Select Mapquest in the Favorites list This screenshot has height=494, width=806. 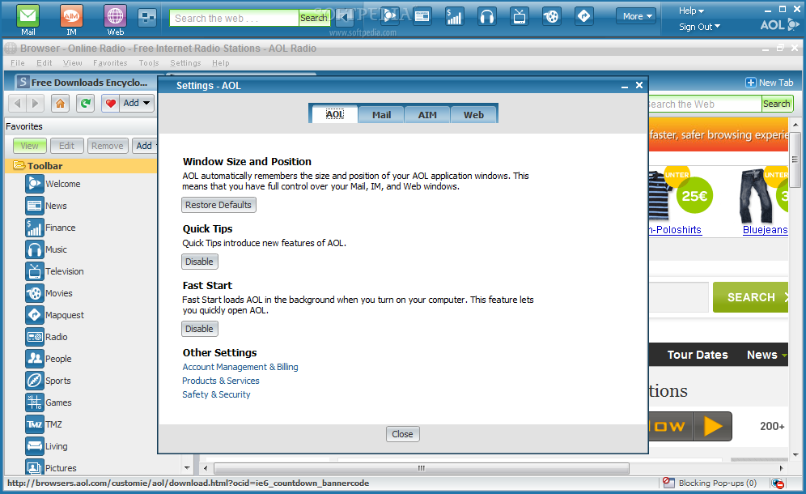(x=54, y=315)
